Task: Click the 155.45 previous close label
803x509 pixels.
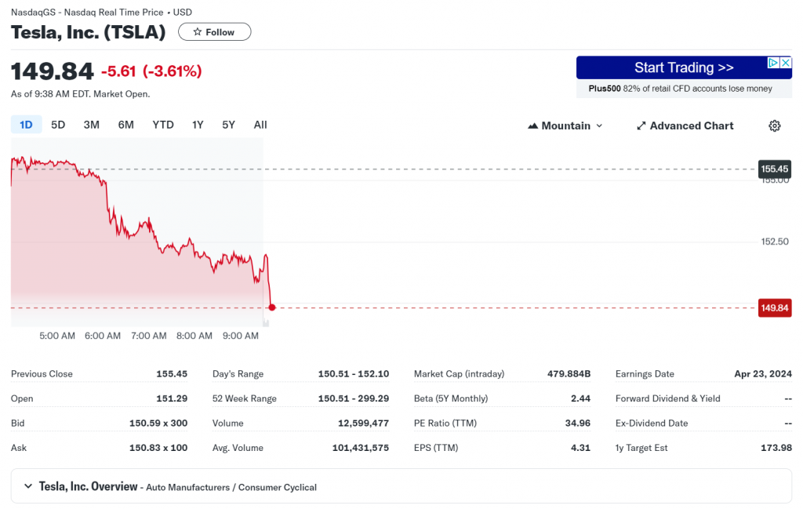Action: click(774, 169)
